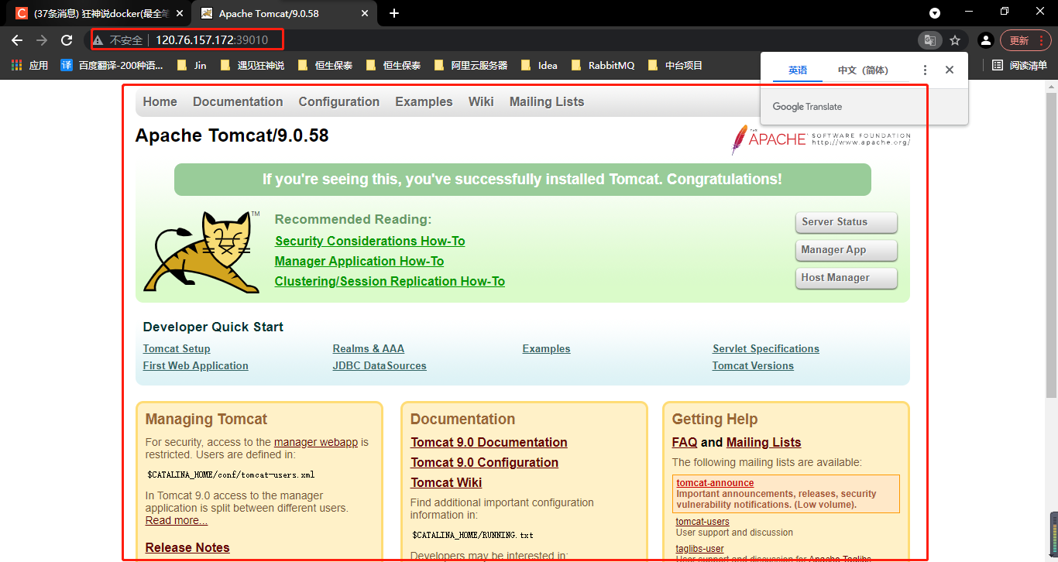The image size is (1058, 562).
Task: Open the user profile avatar icon
Action: pos(985,40)
